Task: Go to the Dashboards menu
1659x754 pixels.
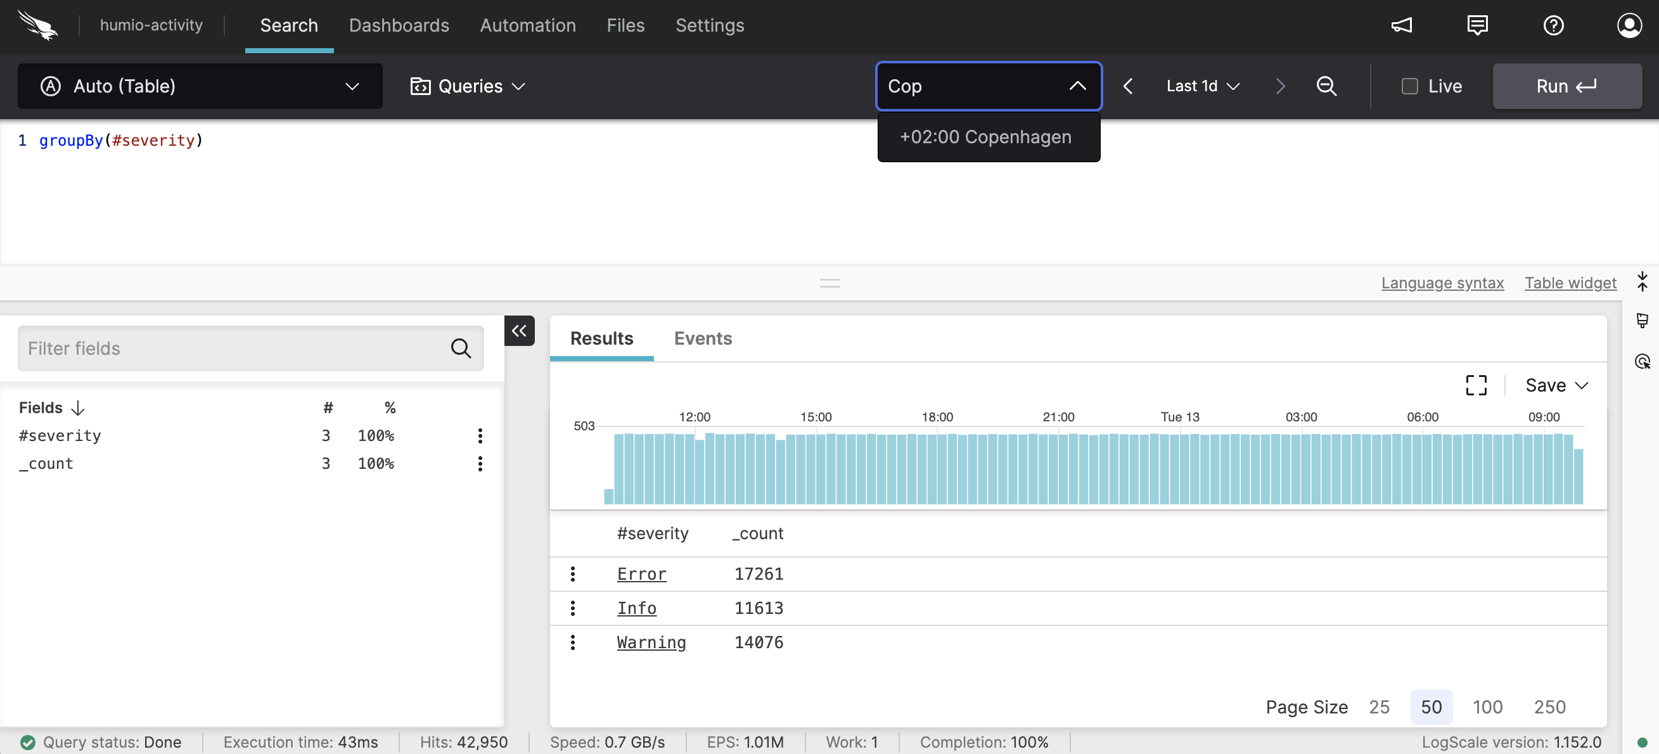Action: pyautogui.click(x=399, y=26)
